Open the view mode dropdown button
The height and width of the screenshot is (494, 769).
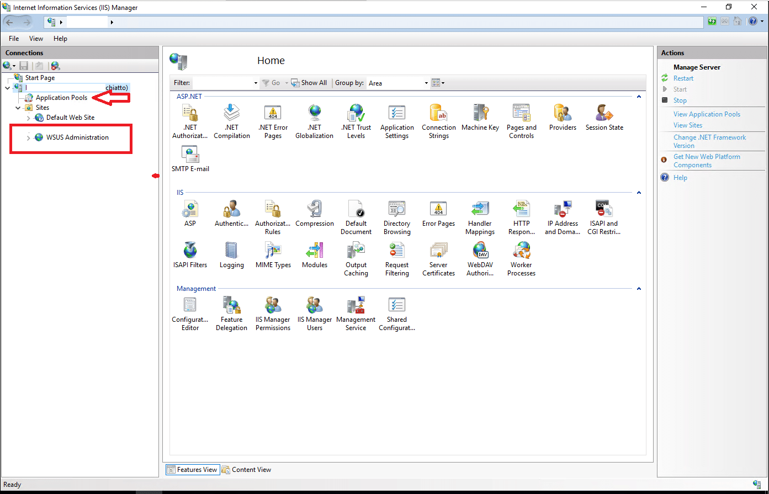[x=438, y=83]
